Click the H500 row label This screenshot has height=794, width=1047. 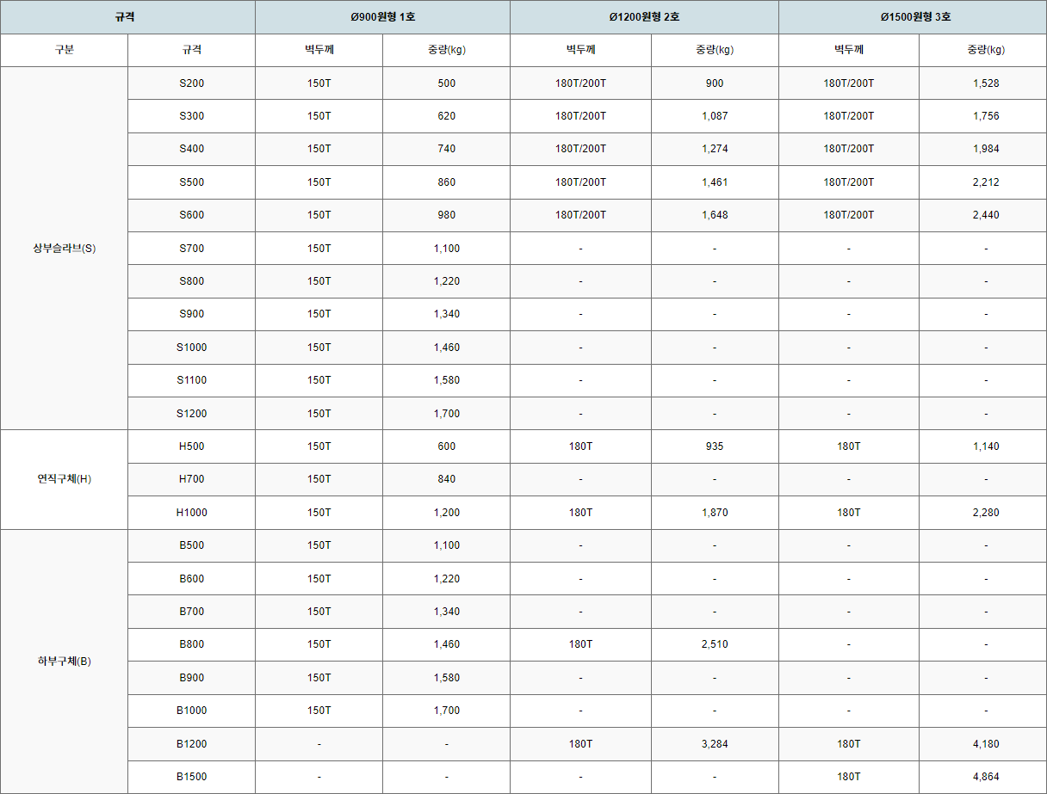[191, 446]
